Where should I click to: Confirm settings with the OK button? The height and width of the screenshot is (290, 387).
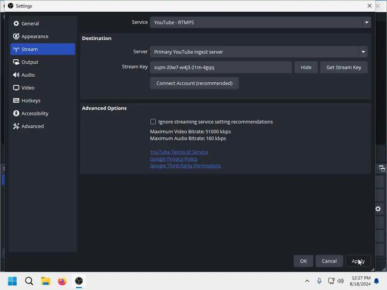click(x=303, y=261)
